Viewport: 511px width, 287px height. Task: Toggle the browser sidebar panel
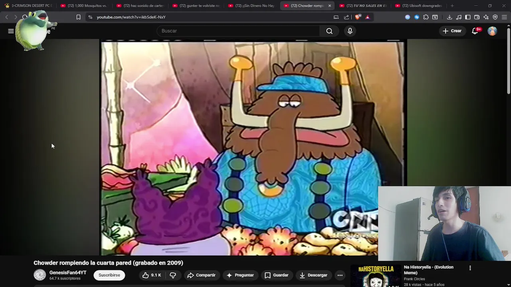pyautogui.click(x=468, y=17)
